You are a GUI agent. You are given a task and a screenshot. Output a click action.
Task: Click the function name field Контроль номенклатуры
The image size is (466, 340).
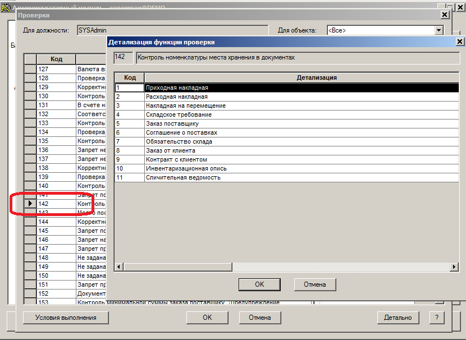pos(298,58)
